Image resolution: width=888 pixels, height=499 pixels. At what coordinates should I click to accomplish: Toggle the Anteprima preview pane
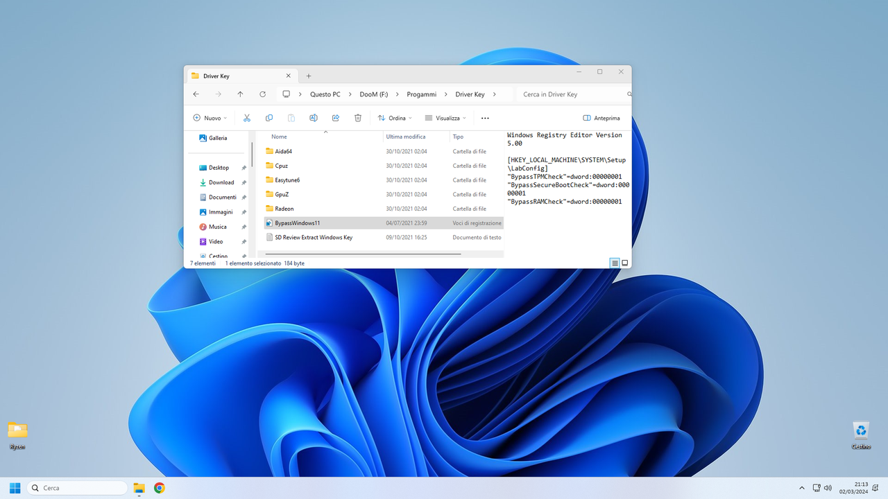point(601,118)
